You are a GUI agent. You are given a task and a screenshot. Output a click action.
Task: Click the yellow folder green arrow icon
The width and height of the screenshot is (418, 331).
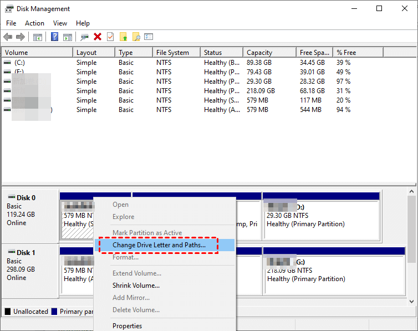124,37
